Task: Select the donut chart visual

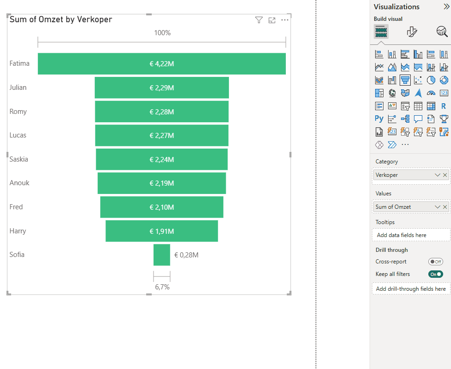Action: [x=444, y=80]
